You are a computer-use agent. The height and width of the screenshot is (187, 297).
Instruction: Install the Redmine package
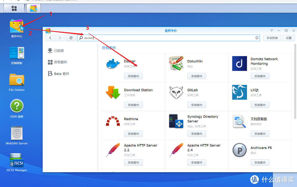coord(133,134)
